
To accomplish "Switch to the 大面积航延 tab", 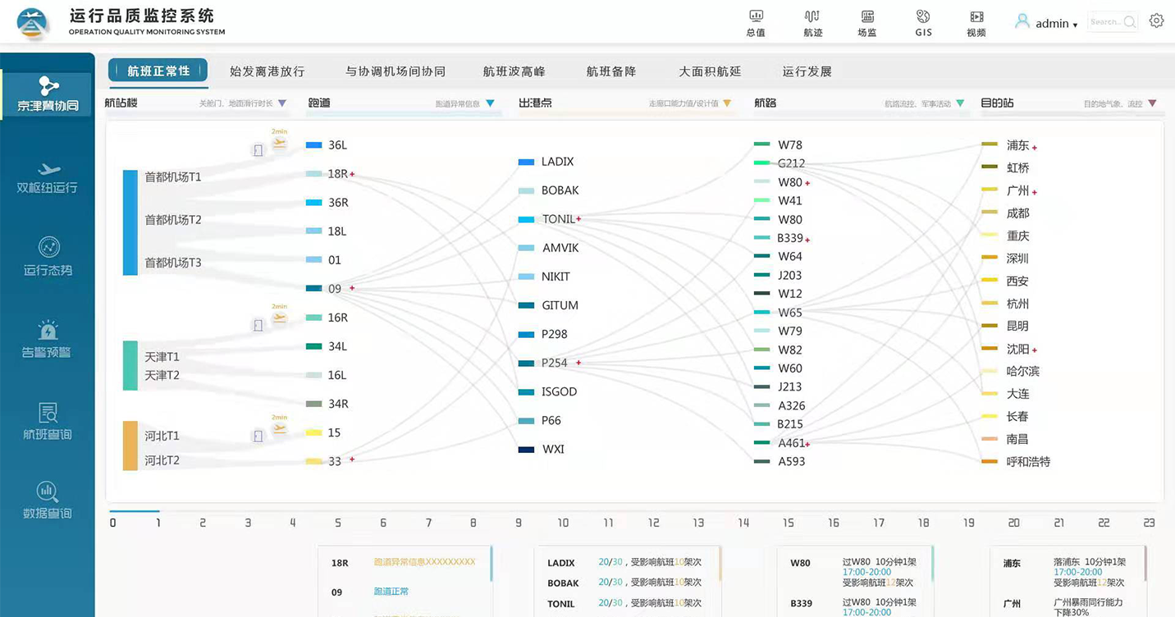I will point(710,71).
